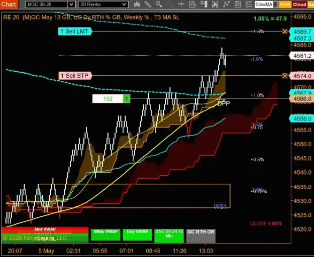Image resolution: width=314 pixels, height=257 pixels.
Task: Click the green position quantity 1 box
Action: [x=127, y=99]
